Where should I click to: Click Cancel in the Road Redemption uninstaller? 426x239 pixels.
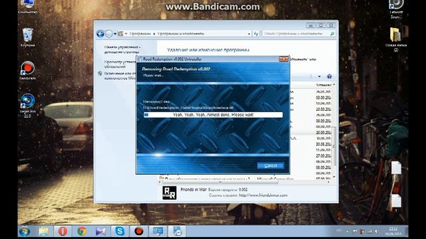click(271, 165)
